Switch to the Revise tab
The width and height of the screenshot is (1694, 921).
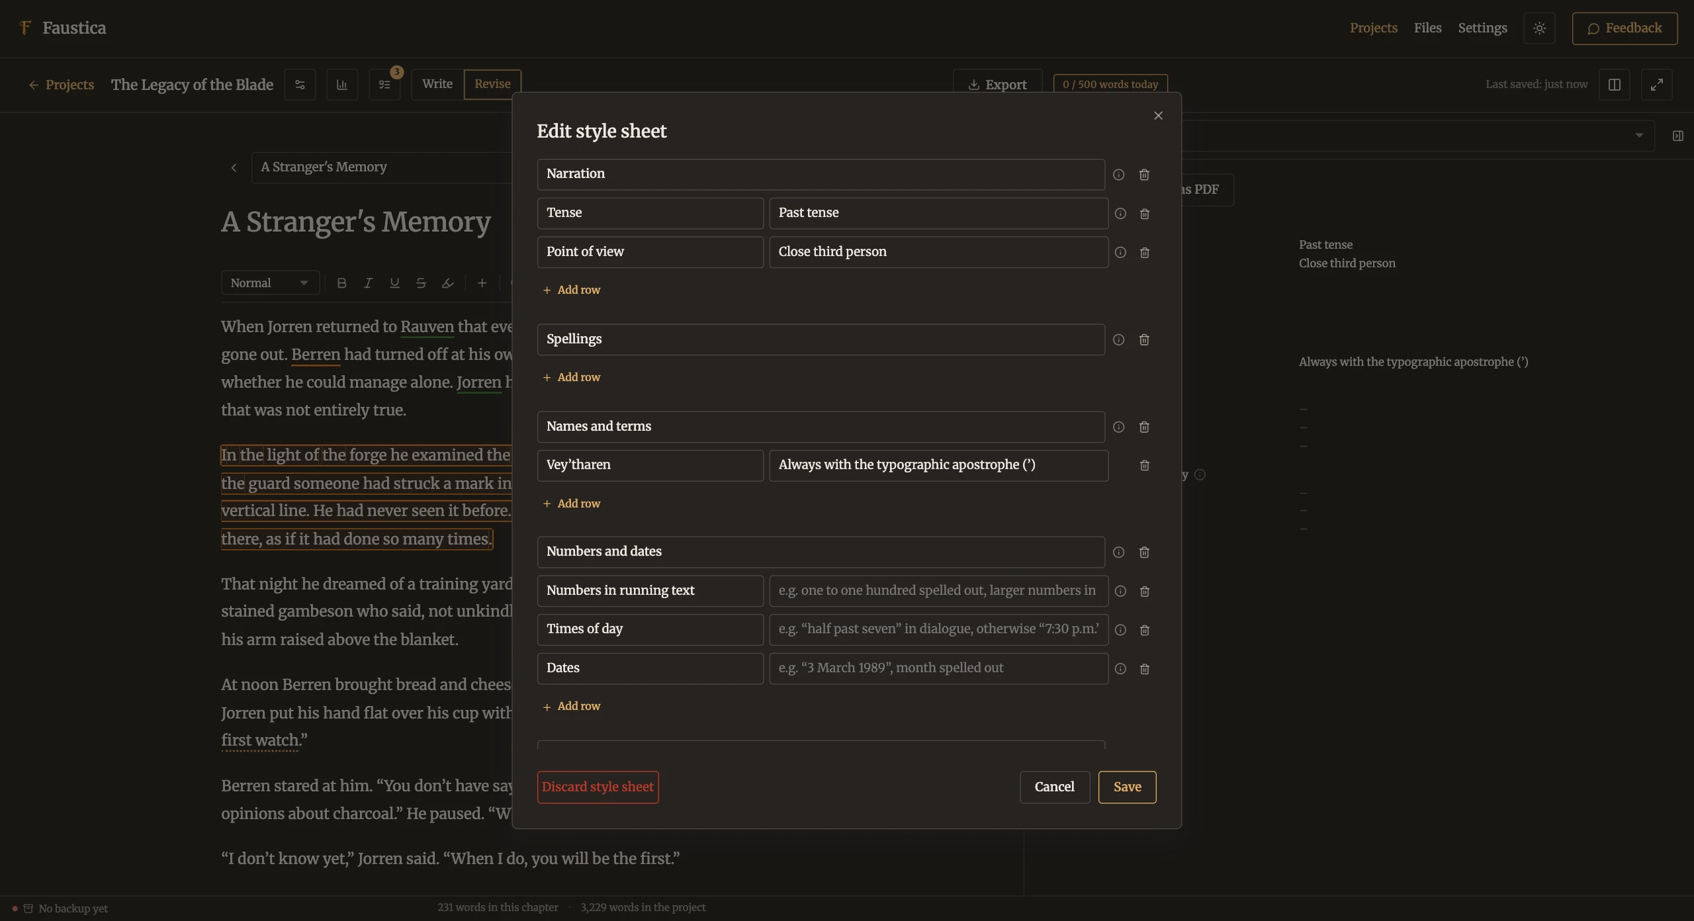coord(492,84)
